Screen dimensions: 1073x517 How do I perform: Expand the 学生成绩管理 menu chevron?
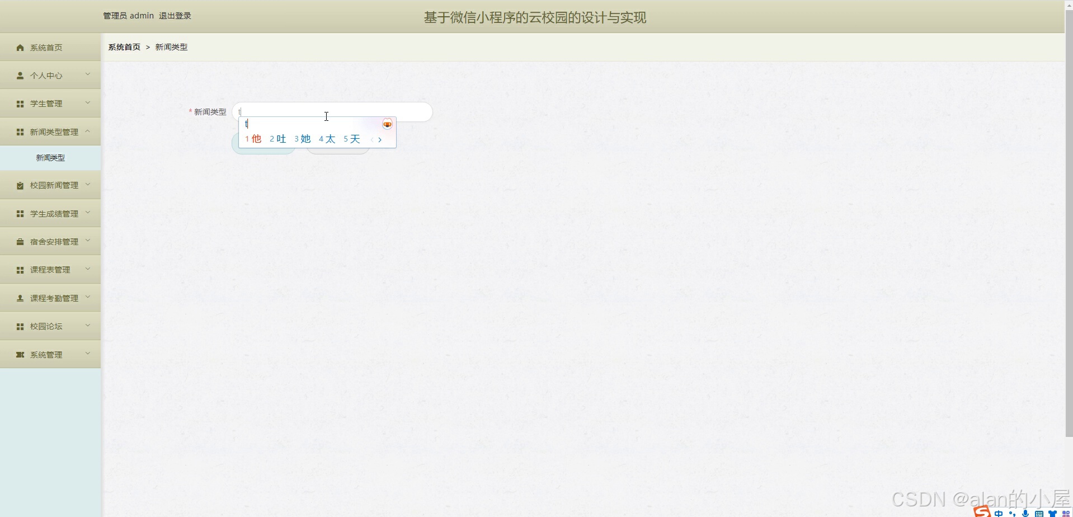88,212
